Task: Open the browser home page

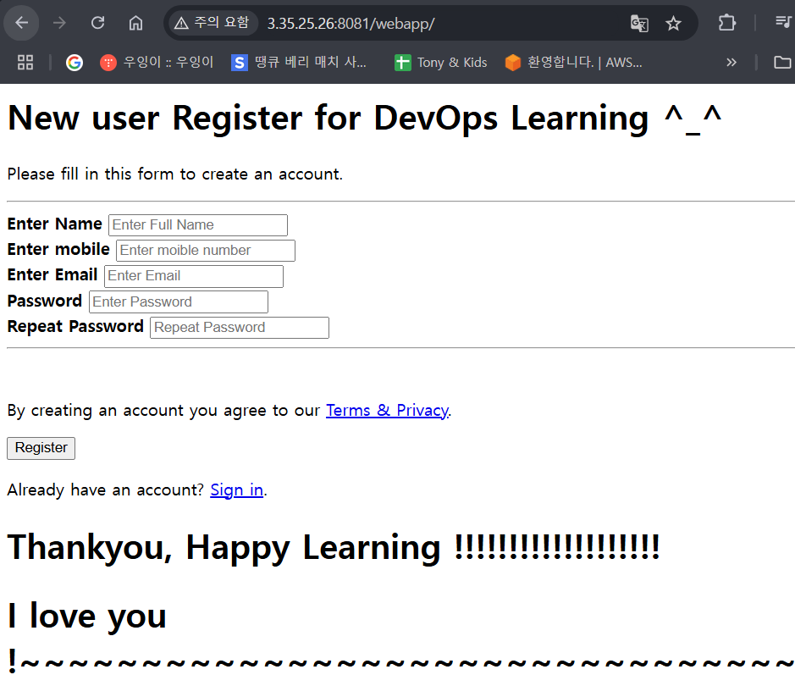Action: (135, 23)
